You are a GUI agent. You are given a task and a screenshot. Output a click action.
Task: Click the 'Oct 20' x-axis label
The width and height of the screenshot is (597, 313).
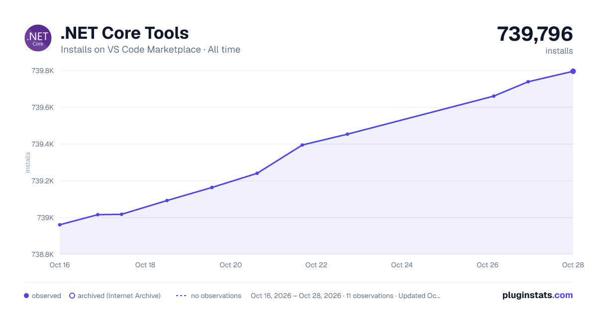tap(231, 265)
